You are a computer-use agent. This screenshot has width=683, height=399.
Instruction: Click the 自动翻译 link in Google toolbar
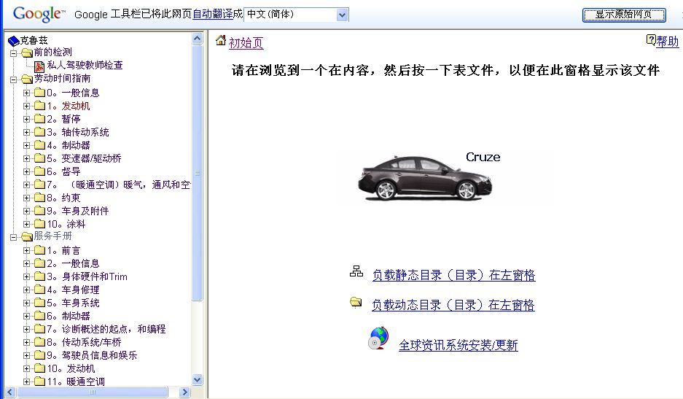coord(213,15)
